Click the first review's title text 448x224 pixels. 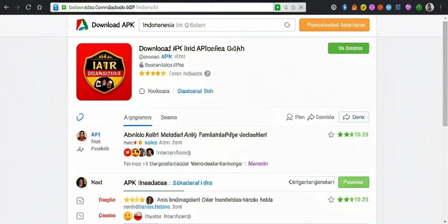click(195, 134)
